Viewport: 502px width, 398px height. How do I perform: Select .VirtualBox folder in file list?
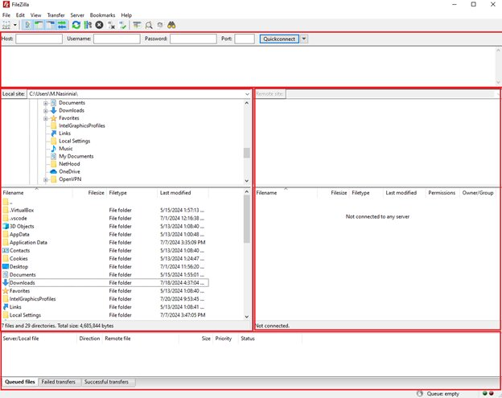(22, 210)
